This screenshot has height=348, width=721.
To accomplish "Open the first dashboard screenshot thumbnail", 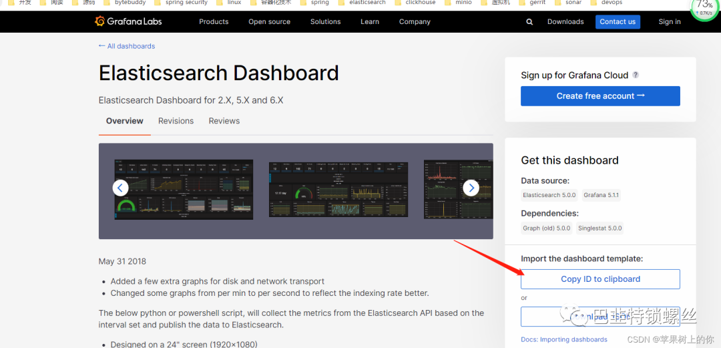I will 184,189.
